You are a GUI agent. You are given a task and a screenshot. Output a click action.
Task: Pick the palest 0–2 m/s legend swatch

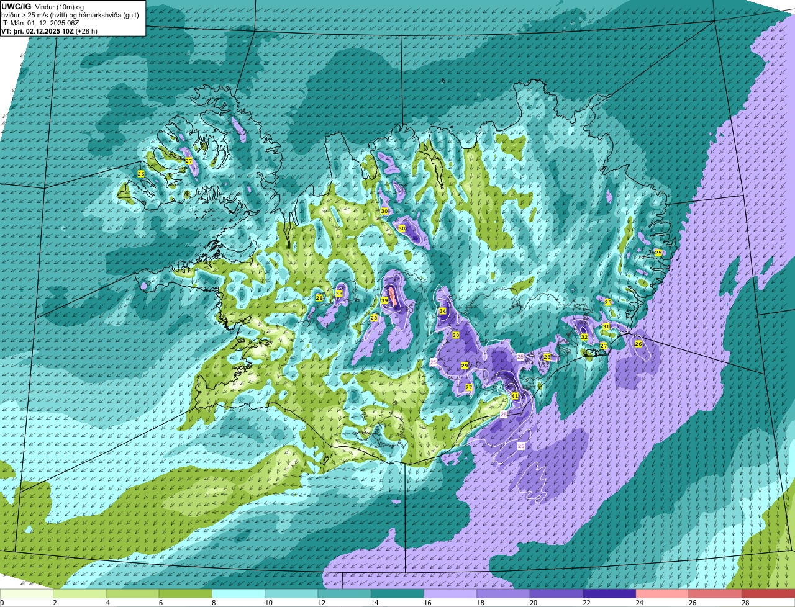point(27,593)
